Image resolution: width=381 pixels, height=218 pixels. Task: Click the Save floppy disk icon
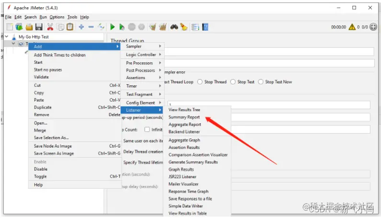click(39, 27)
